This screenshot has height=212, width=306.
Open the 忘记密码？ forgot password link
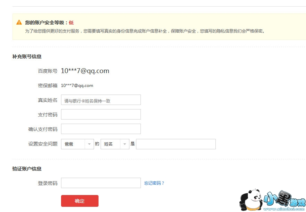[x=154, y=183]
